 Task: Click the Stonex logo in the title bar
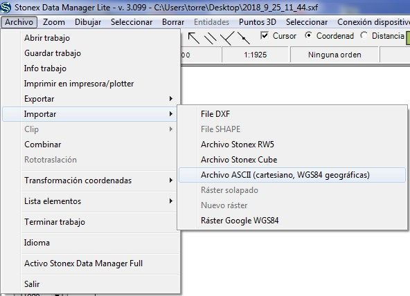[6, 7]
